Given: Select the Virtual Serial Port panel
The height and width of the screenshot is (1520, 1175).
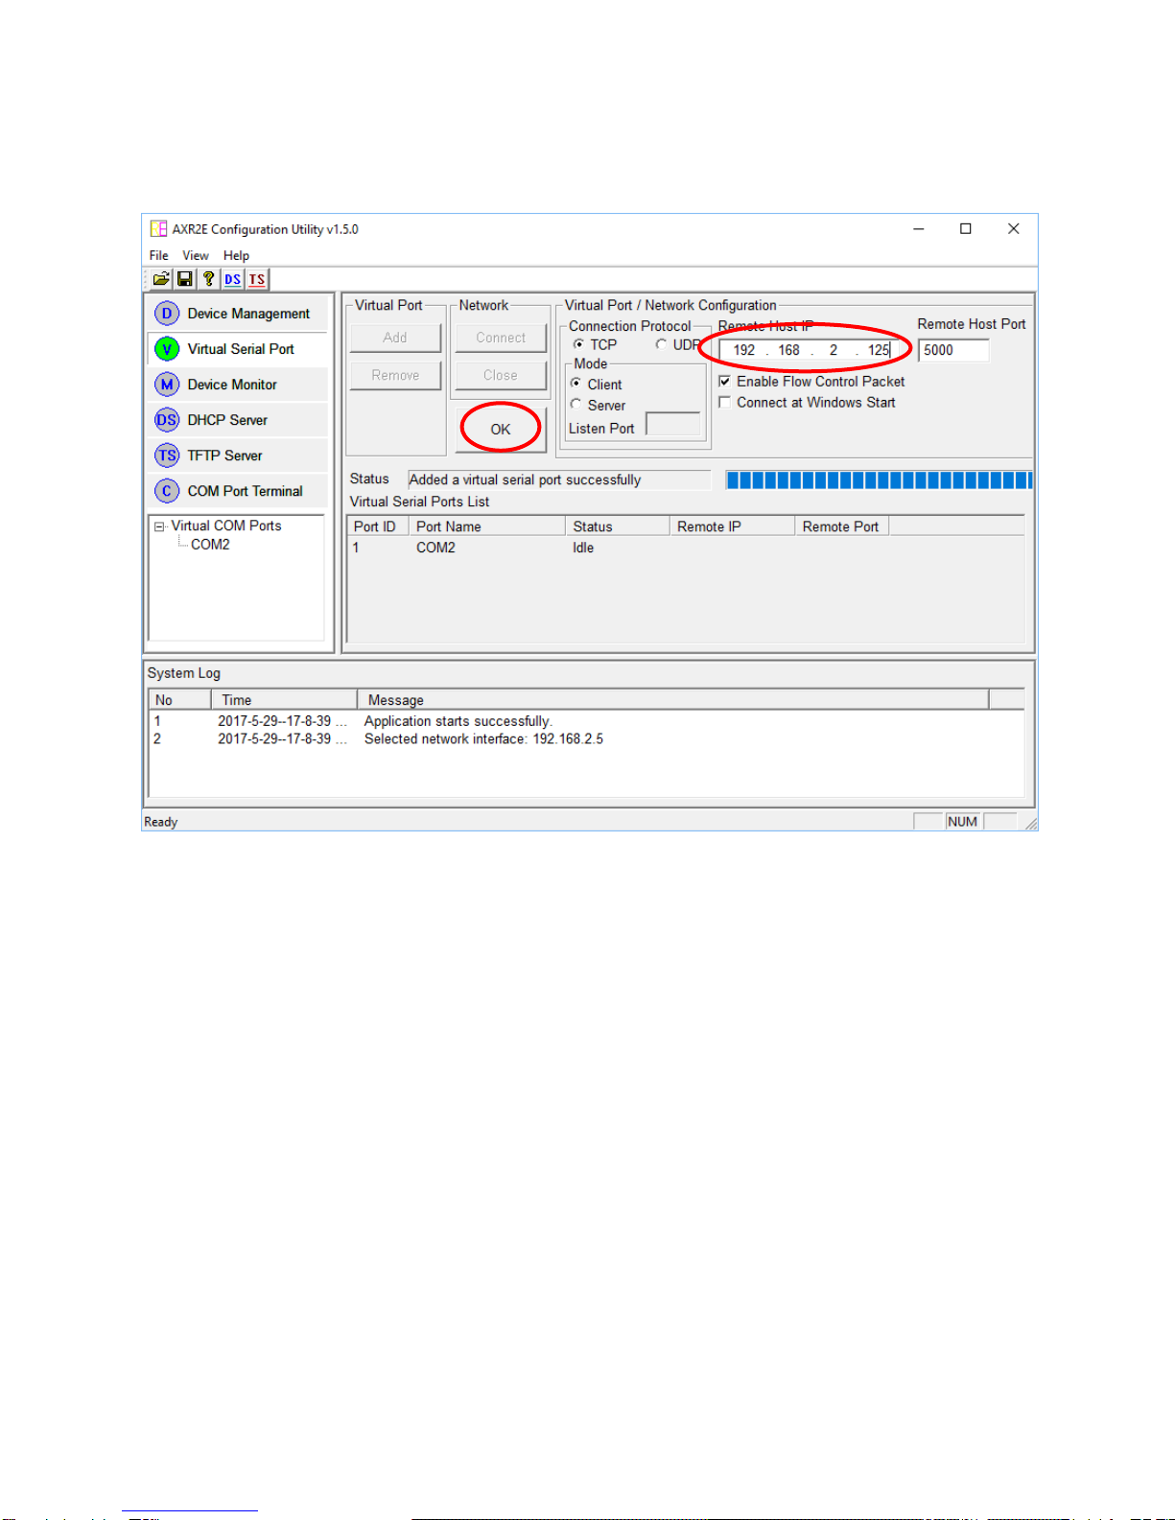Looking at the screenshot, I should click(238, 349).
